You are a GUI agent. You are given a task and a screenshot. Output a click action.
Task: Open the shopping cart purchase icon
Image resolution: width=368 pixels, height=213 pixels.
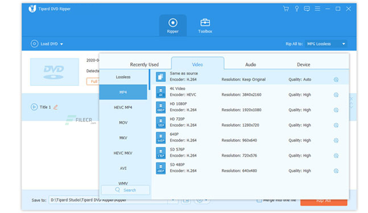coord(286,9)
